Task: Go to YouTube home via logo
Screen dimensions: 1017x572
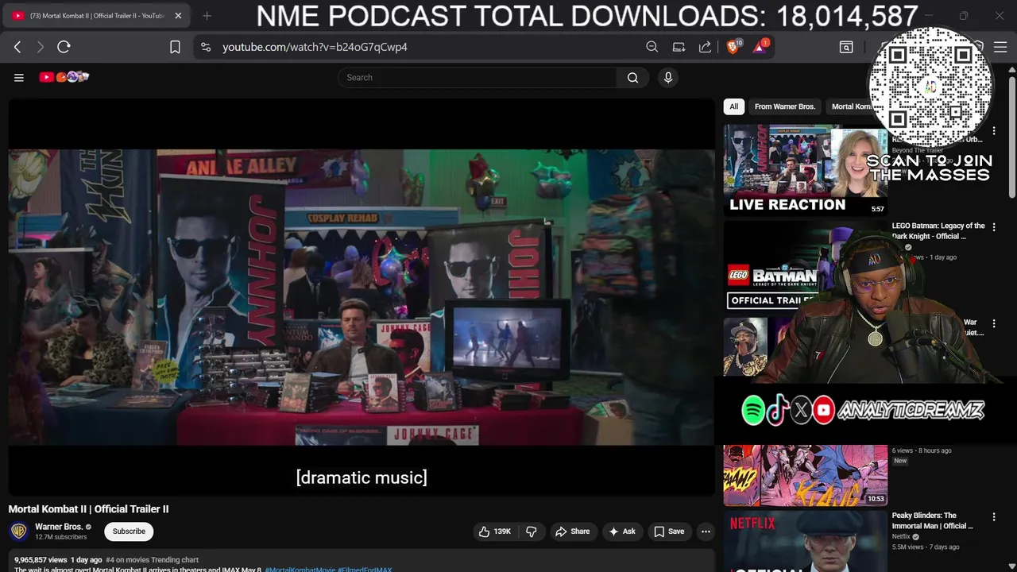Action: pos(64,77)
